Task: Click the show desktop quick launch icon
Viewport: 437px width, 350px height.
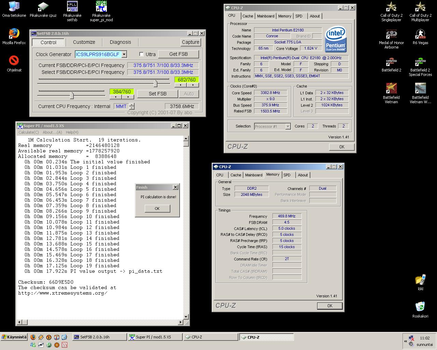Action: (x=64, y=337)
